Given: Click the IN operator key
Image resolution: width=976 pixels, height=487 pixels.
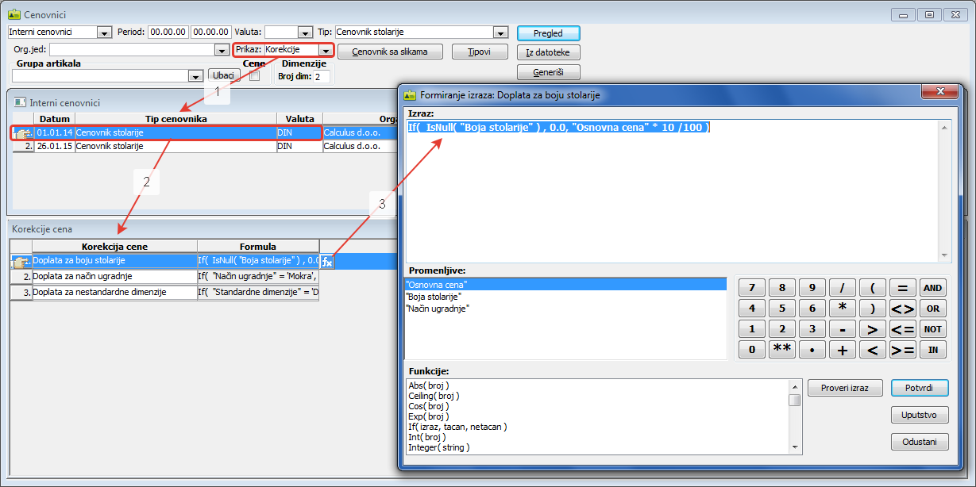Looking at the screenshot, I should click(933, 350).
